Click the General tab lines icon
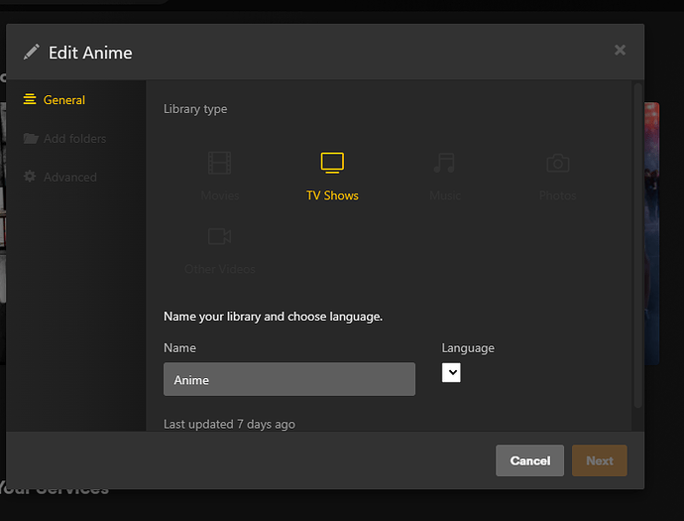This screenshot has height=521, width=684. 30,99
